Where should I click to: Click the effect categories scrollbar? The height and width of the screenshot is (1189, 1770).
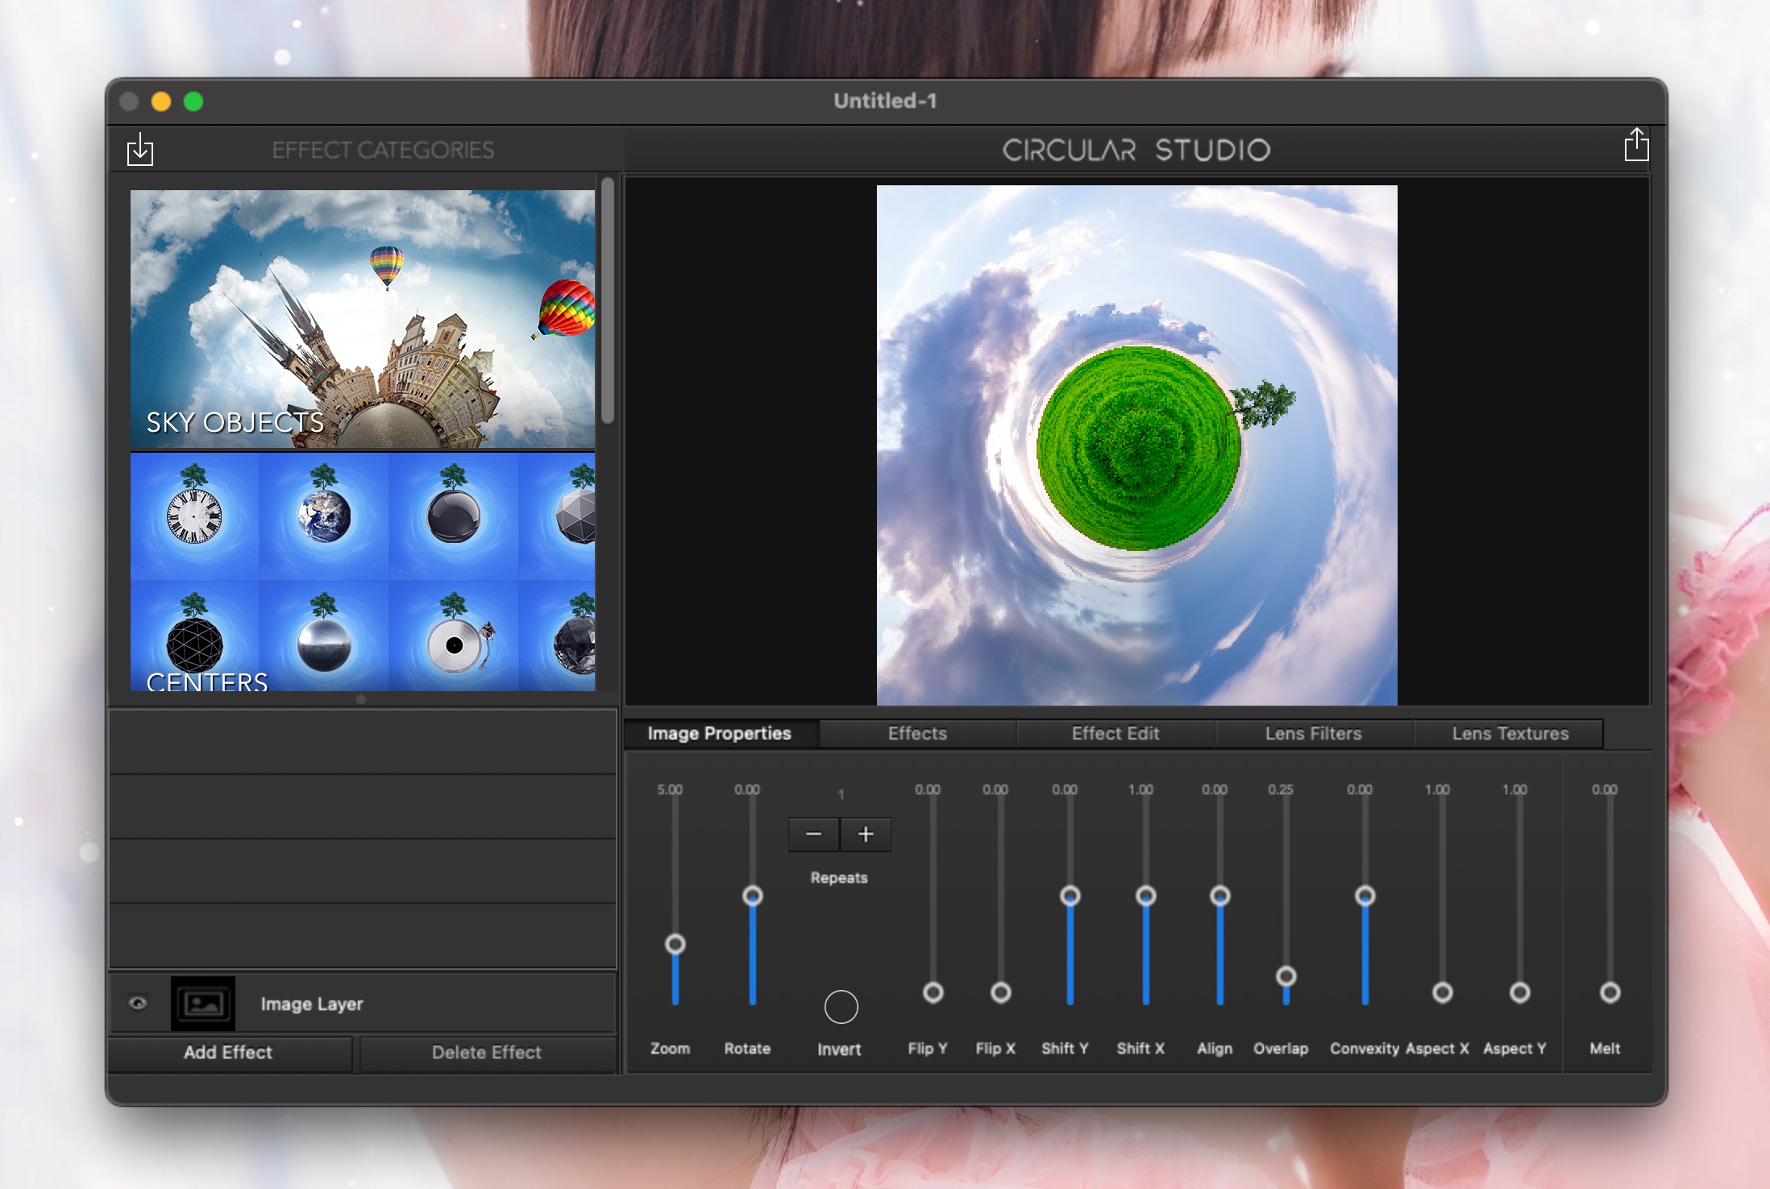(x=608, y=300)
